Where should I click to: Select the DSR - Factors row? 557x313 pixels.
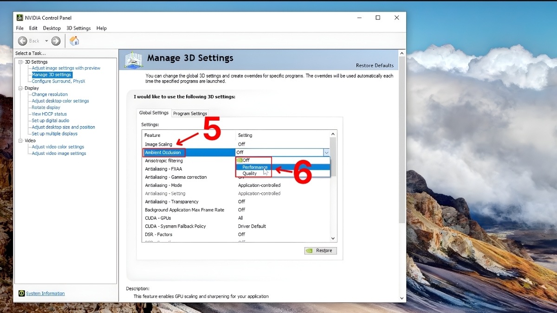pos(236,235)
